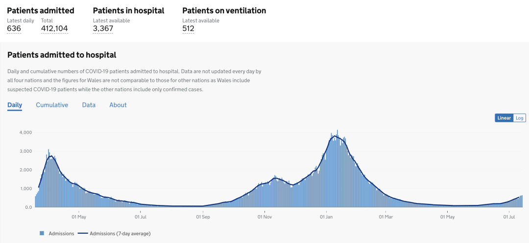Viewport: 529px width, 243px height.
Task: Set chart scale to Linear
Action: pos(504,118)
